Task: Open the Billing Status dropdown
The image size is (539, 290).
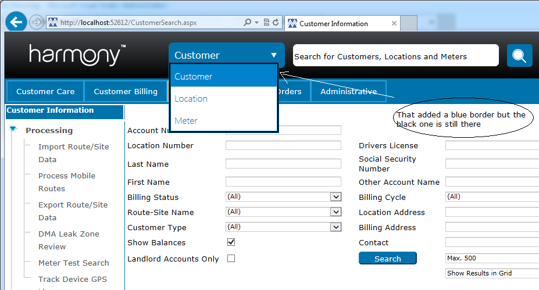Action: [x=335, y=197]
